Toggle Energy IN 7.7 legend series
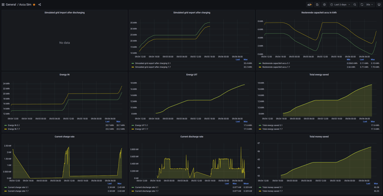This screenshot has height=196, width=383. click(13, 129)
